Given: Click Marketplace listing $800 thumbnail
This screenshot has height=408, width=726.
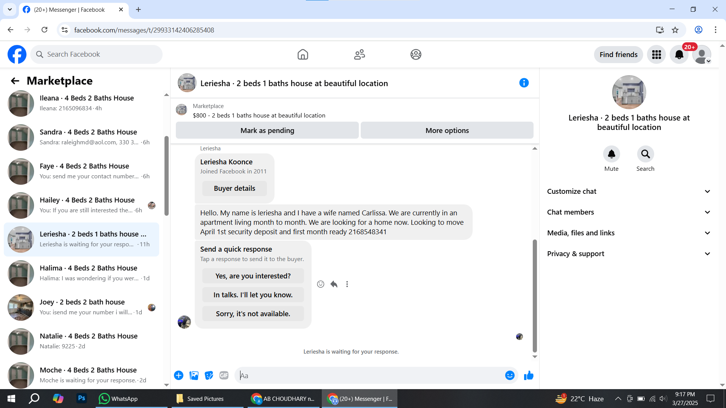Looking at the screenshot, I should coord(181,110).
